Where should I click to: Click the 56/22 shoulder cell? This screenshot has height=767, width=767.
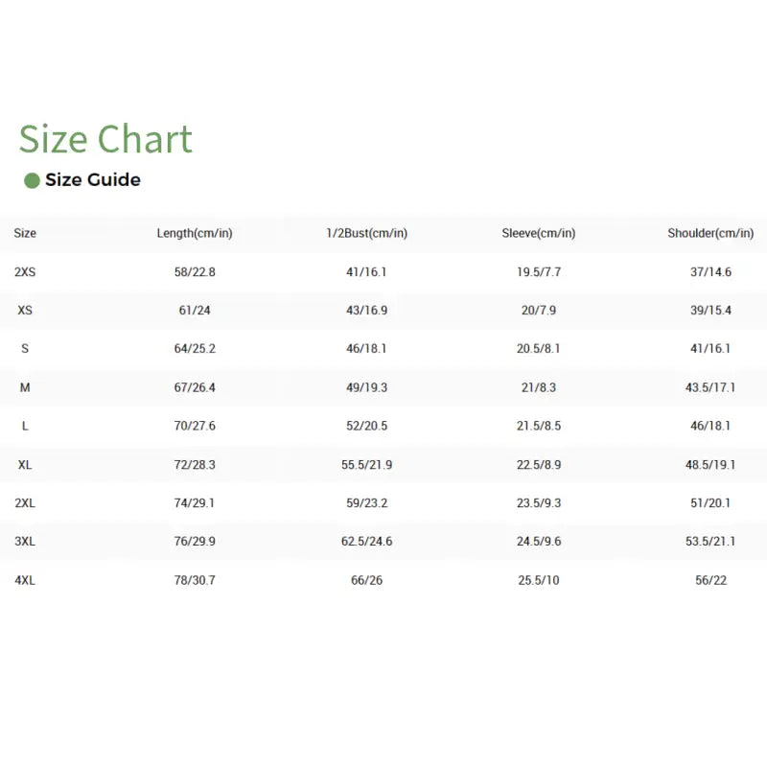pyautogui.click(x=710, y=580)
